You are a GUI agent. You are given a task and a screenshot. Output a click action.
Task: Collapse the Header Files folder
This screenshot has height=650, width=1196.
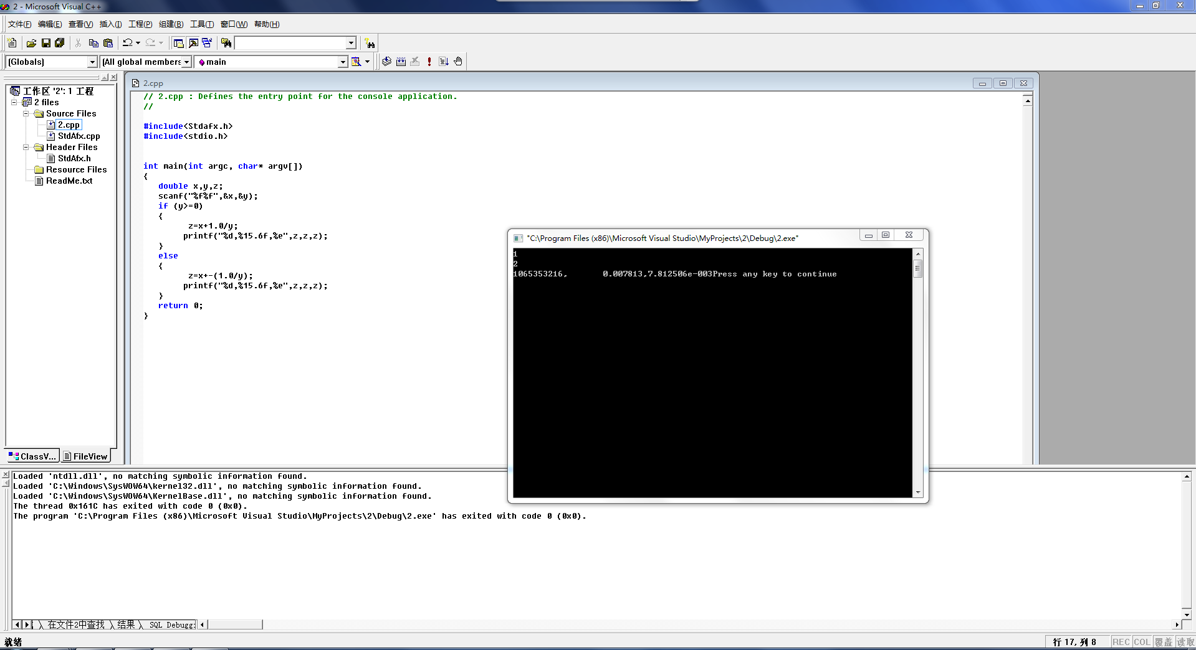pos(26,147)
